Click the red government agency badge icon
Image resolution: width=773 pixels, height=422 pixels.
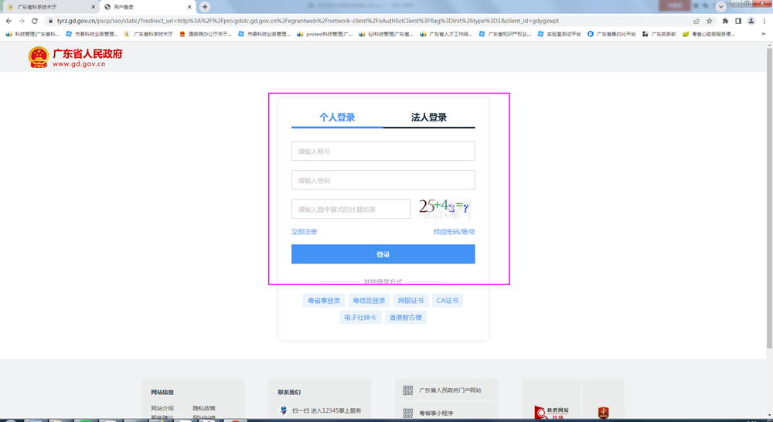[604, 413]
